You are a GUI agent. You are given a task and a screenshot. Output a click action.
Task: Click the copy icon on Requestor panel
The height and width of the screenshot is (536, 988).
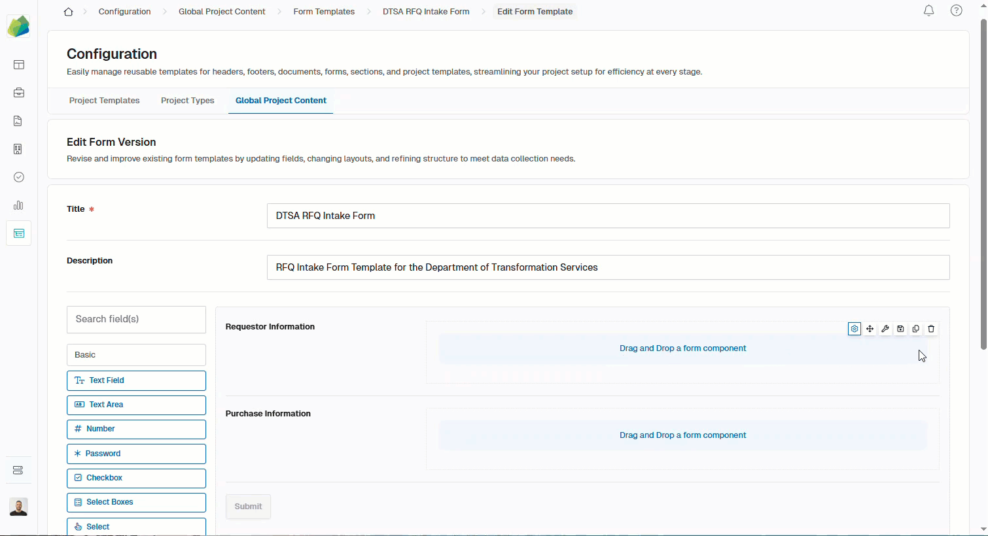pos(916,329)
